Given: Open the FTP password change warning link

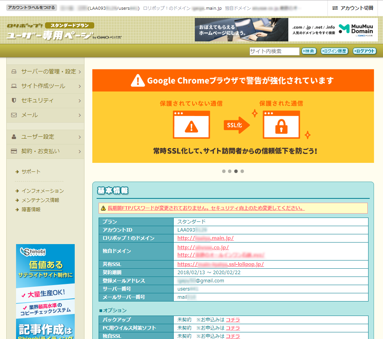Looking at the screenshot, I should (x=206, y=208).
